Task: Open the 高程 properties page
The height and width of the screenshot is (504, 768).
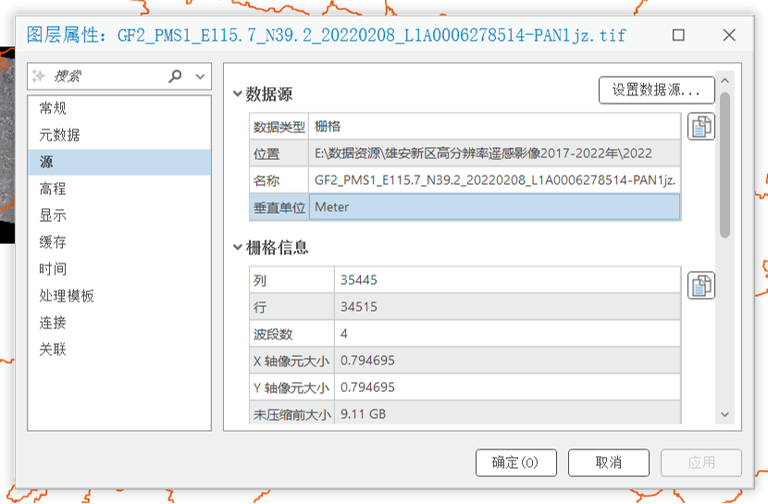Action: 119,189
